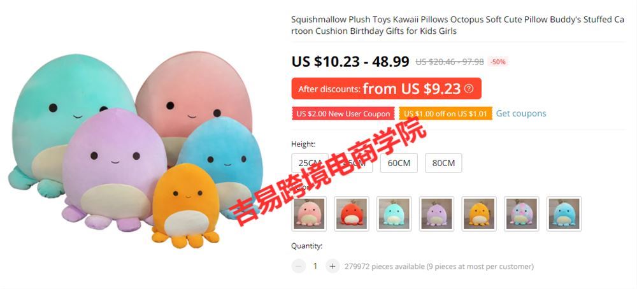Select the 80CM height option
Viewport: 637px width, 289px height.
point(443,163)
